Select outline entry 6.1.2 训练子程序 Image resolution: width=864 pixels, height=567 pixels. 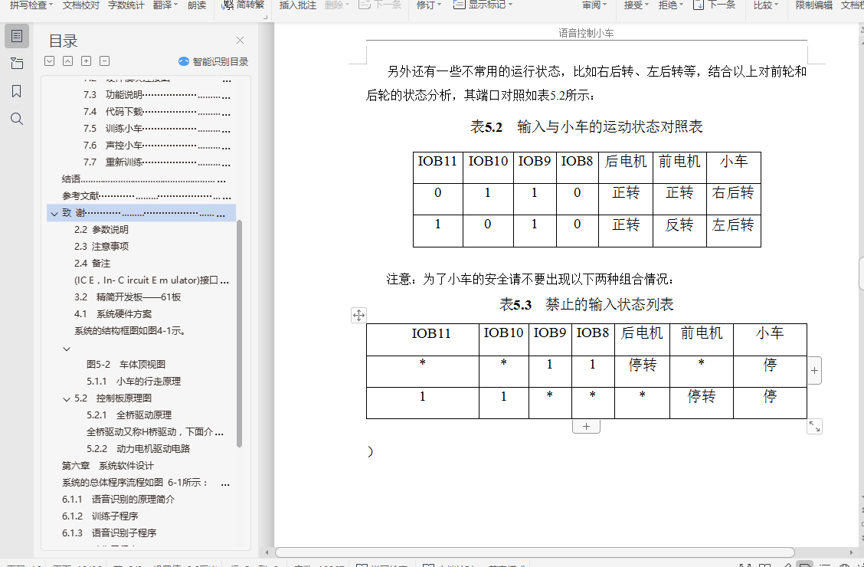coord(100,516)
